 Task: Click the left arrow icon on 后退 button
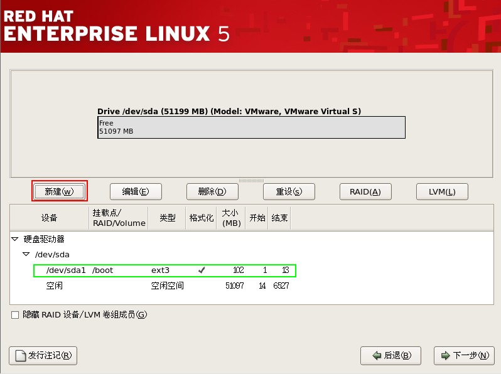(377, 355)
